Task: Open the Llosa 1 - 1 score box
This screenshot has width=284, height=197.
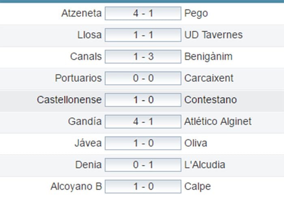Action: click(143, 35)
